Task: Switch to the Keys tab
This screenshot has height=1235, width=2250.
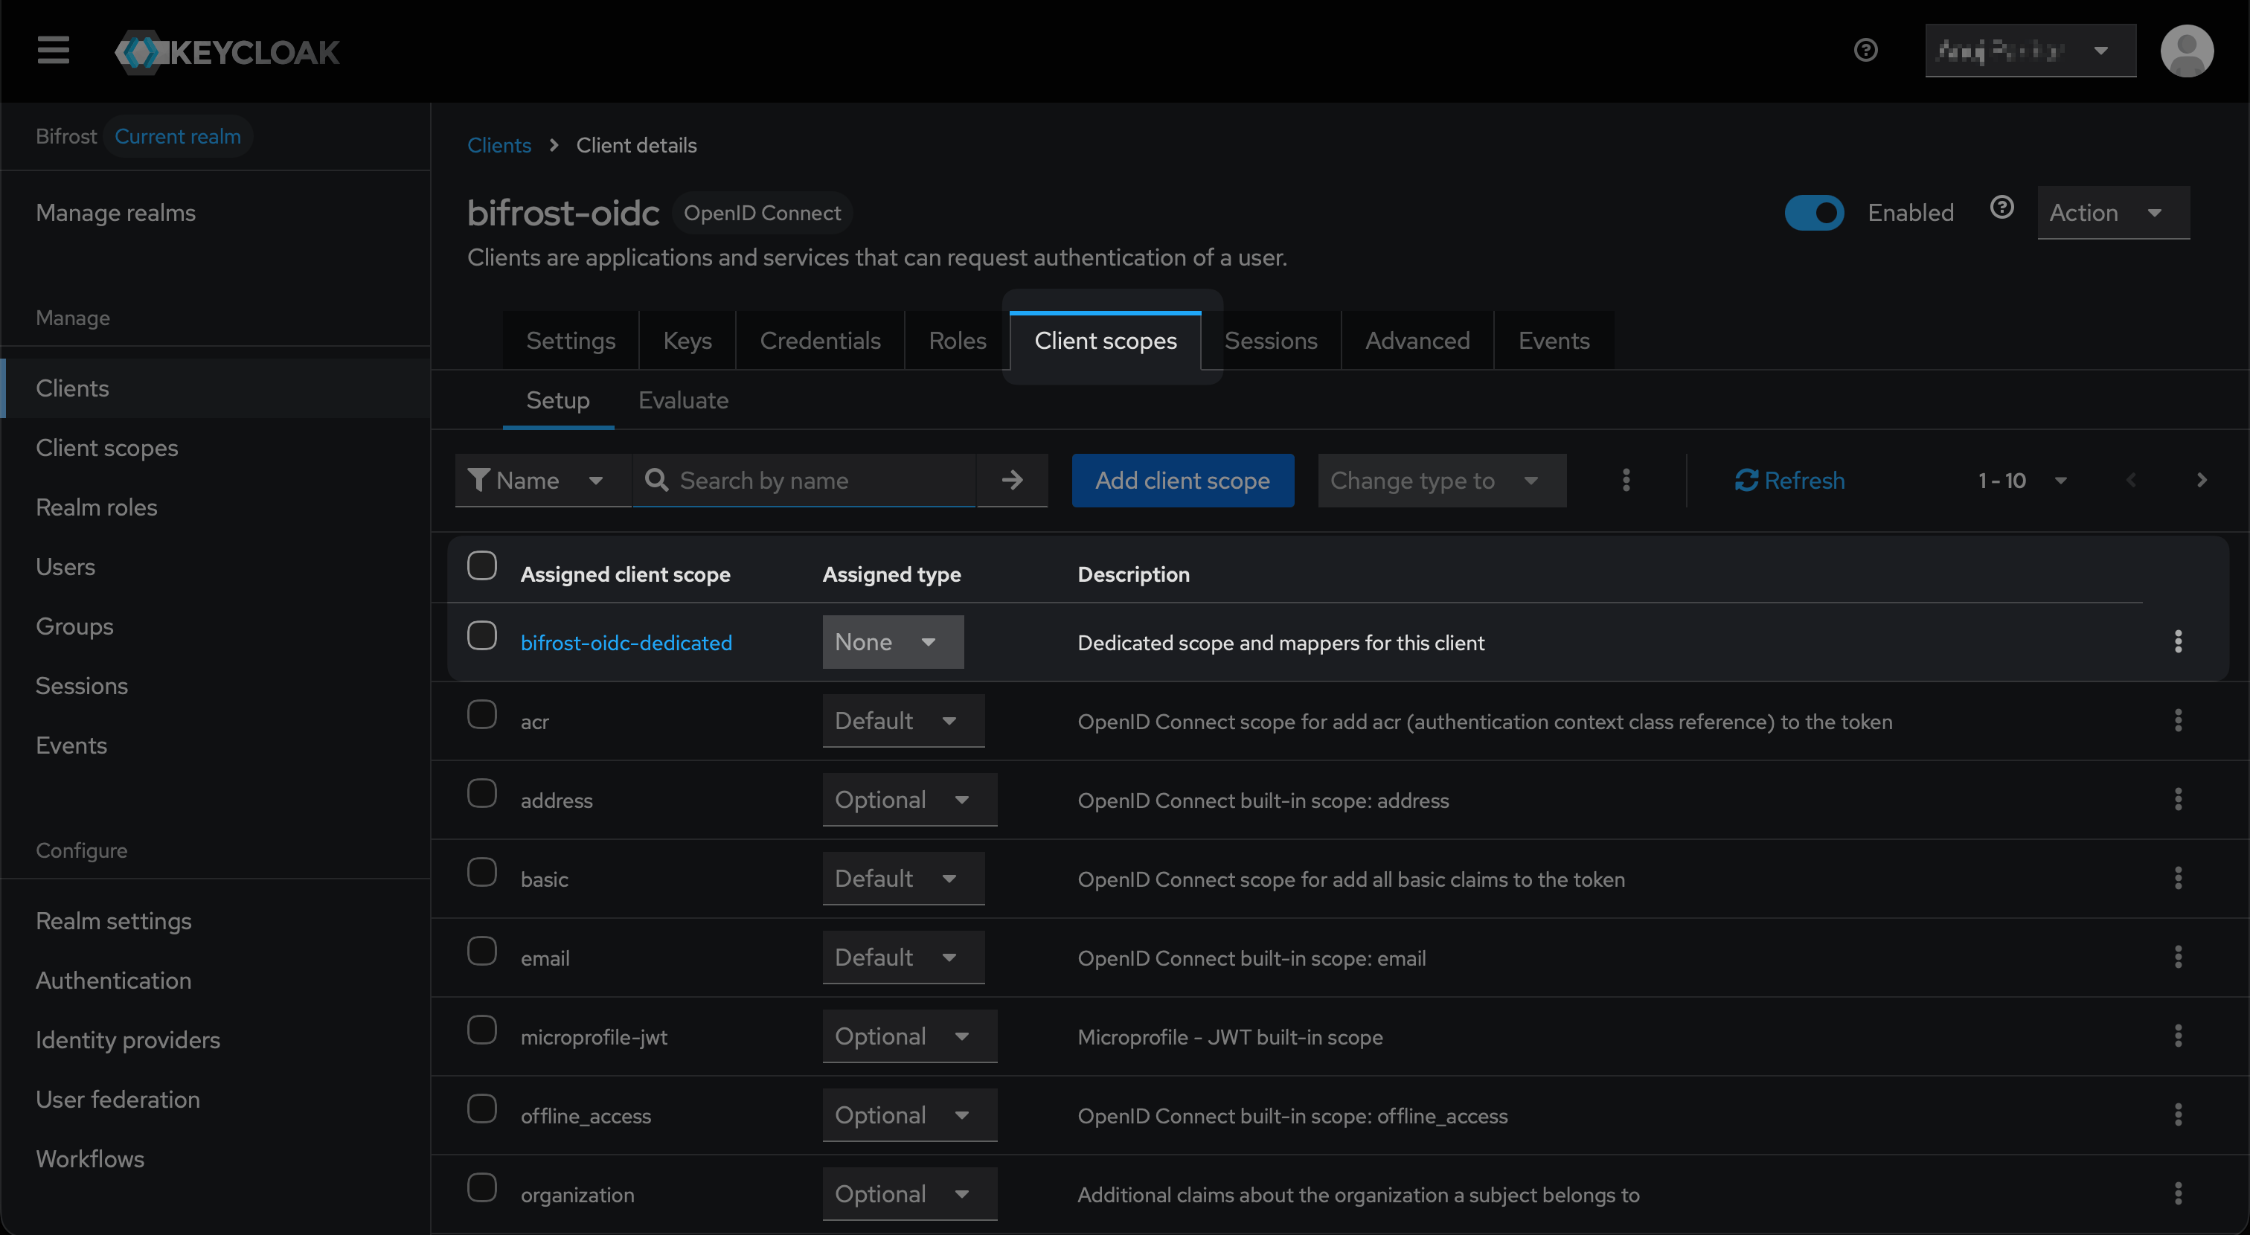Action: coord(687,341)
